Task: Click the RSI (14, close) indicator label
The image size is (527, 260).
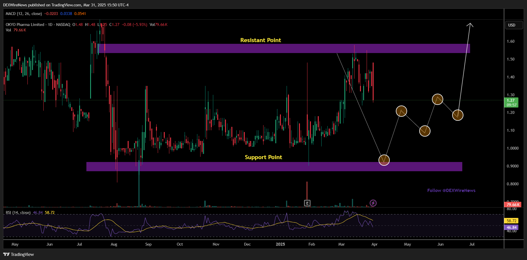Action: (18, 212)
